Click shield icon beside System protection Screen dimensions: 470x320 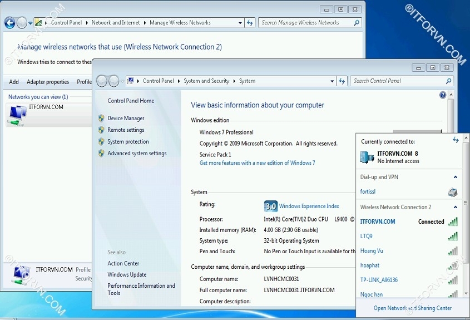[x=101, y=141]
